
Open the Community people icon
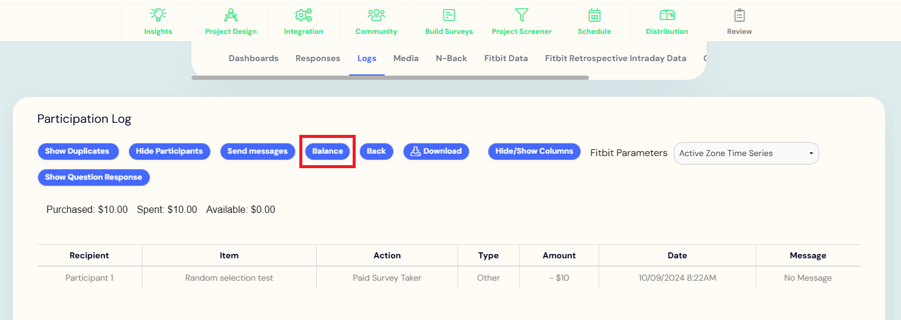pyautogui.click(x=376, y=15)
